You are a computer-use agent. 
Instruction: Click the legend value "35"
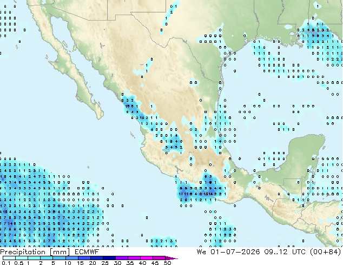coord(130,263)
